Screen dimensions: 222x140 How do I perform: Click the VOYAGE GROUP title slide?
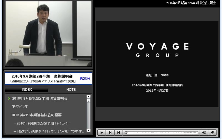[x=157, y=64]
